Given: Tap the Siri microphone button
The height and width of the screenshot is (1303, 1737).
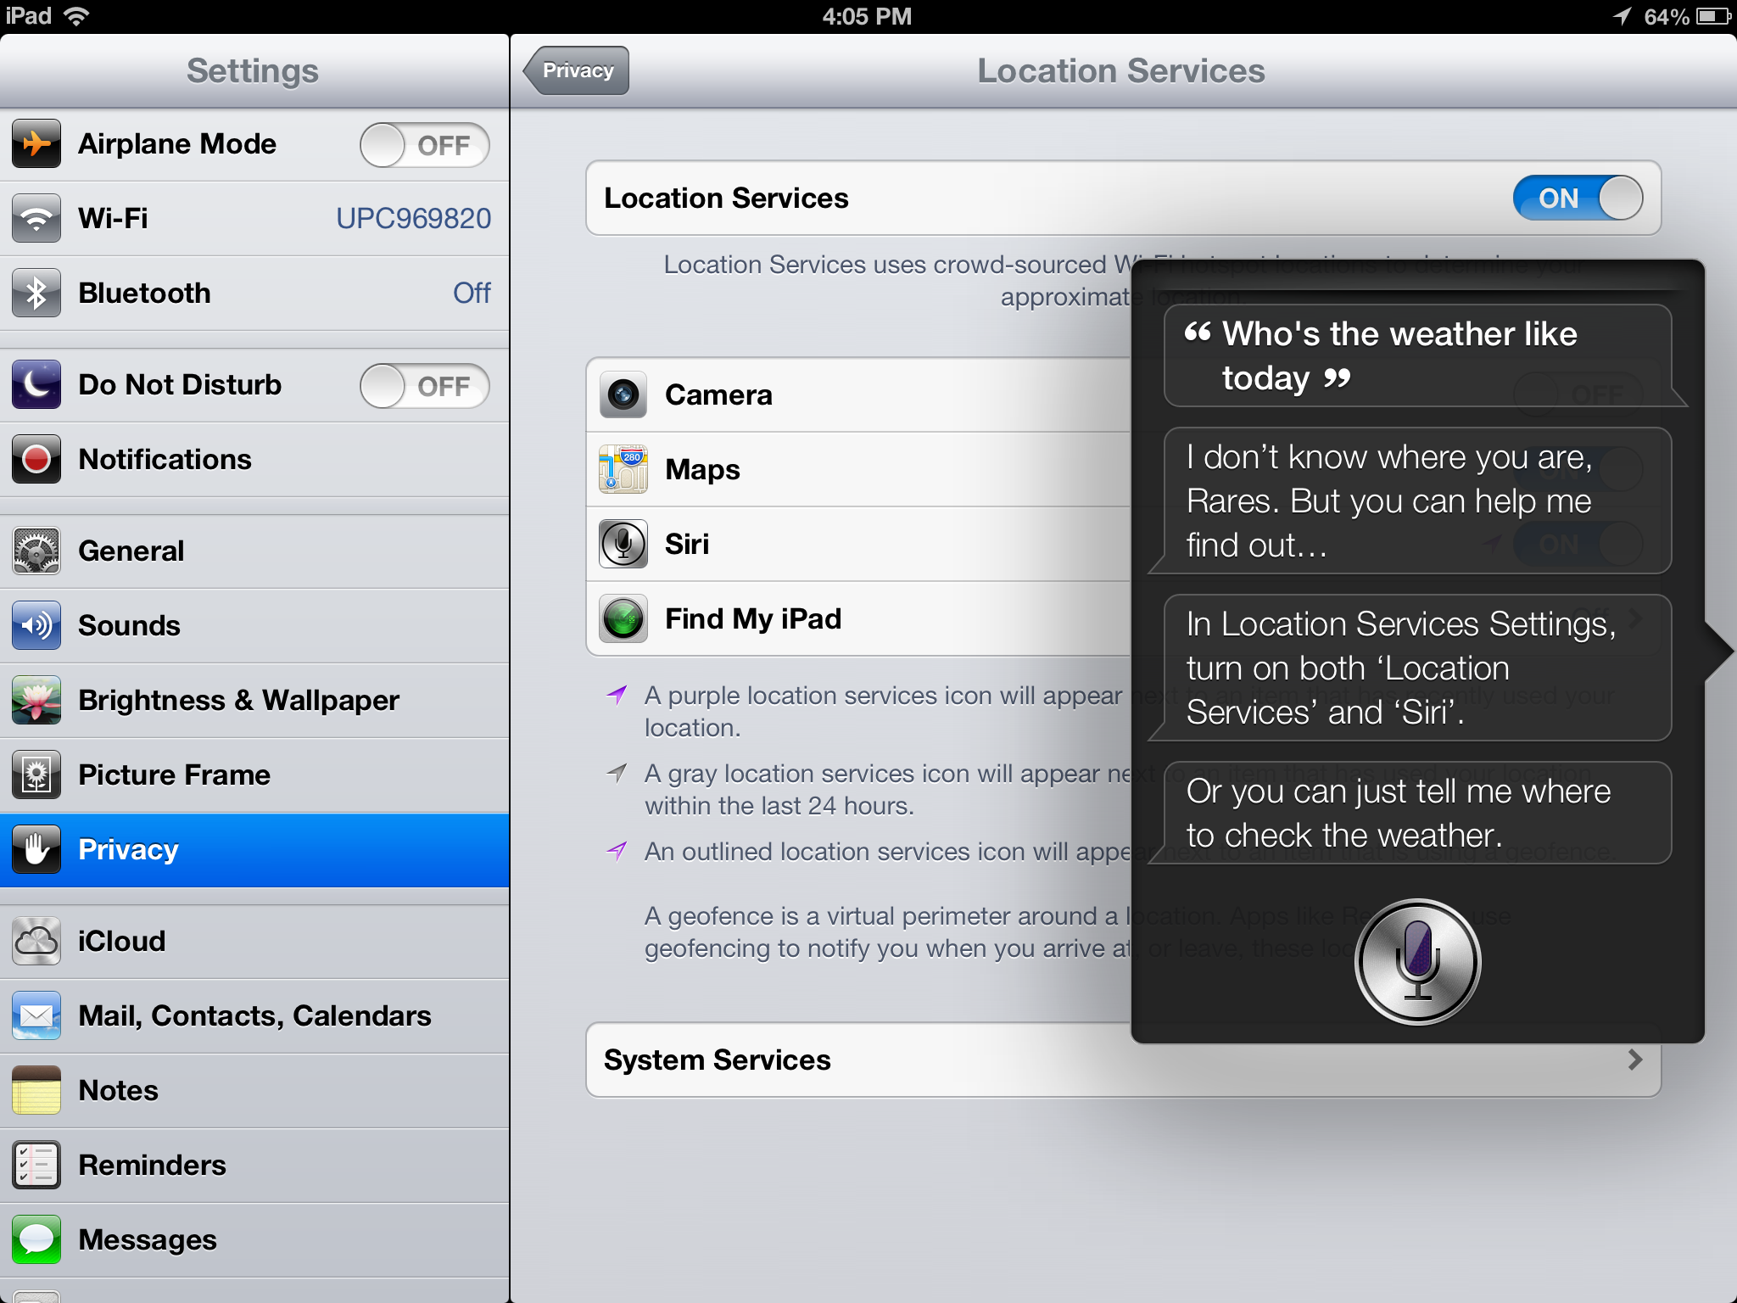Looking at the screenshot, I should coord(1417,961).
